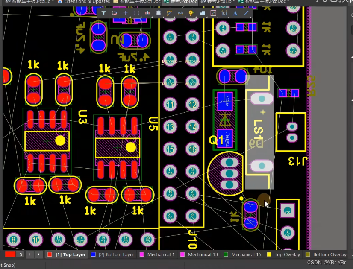The height and width of the screenshot is (269, 353).
Task: Switch to Mechanical 13 layer tab
Action: tap(199, 254)
